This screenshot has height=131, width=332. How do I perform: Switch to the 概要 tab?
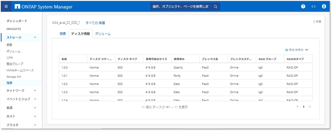63,34
